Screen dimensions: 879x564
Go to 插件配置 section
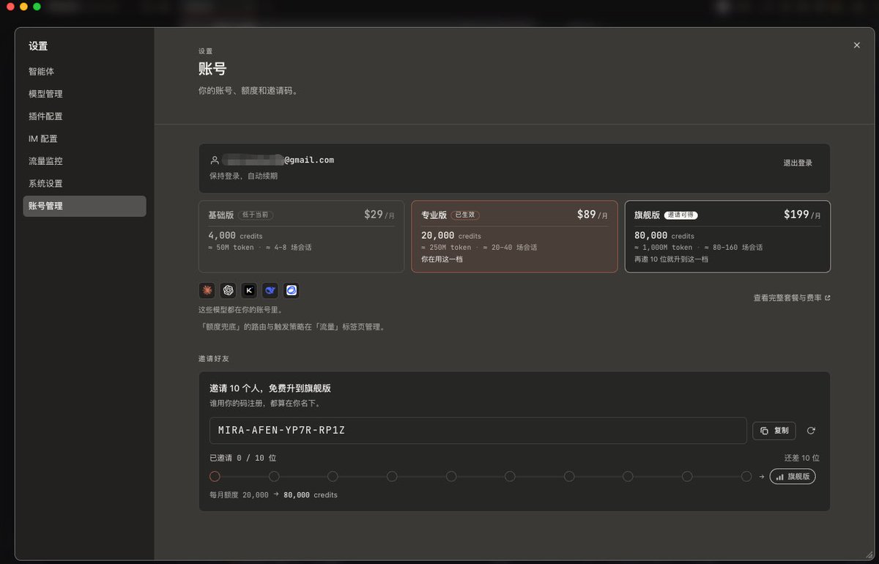point(84,116)
